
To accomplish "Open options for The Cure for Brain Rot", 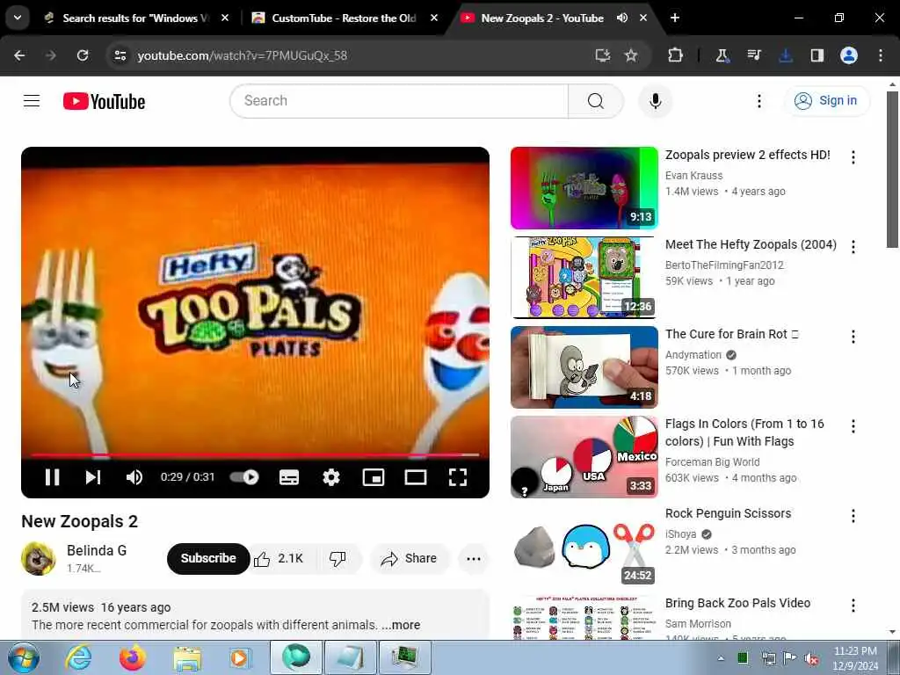I will [853, 337].
